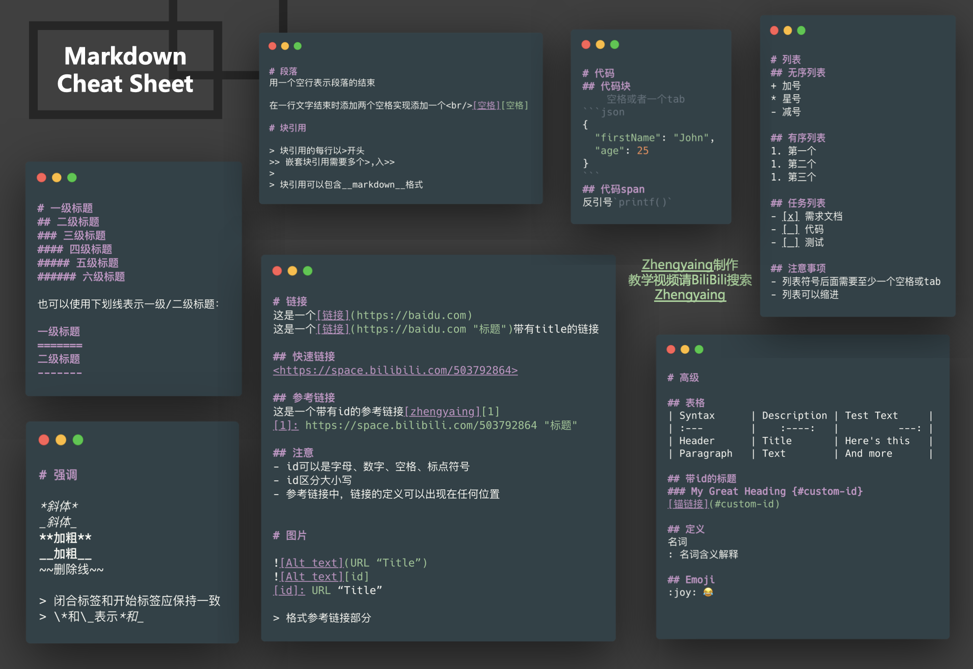Image resolution: width=973 pixels, height=669 pixels.
Task: Click the '*斜体*' italic example
Action: 59,507
